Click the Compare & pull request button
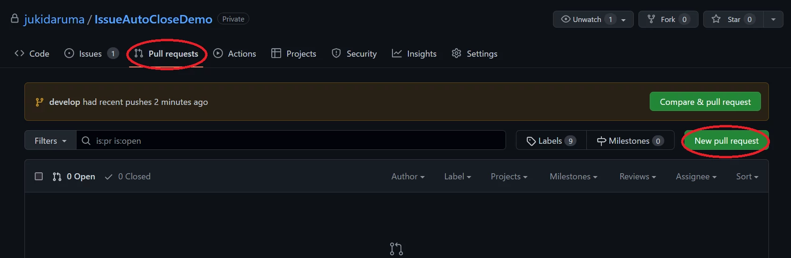The width and height of the screenshot is (791, 258). [705, 102]
